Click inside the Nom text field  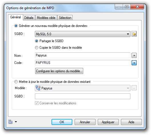83,55
